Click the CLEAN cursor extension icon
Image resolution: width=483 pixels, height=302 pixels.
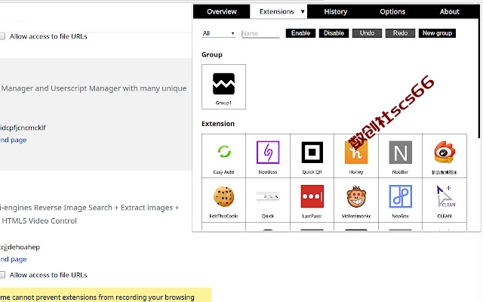click(445, 196)
